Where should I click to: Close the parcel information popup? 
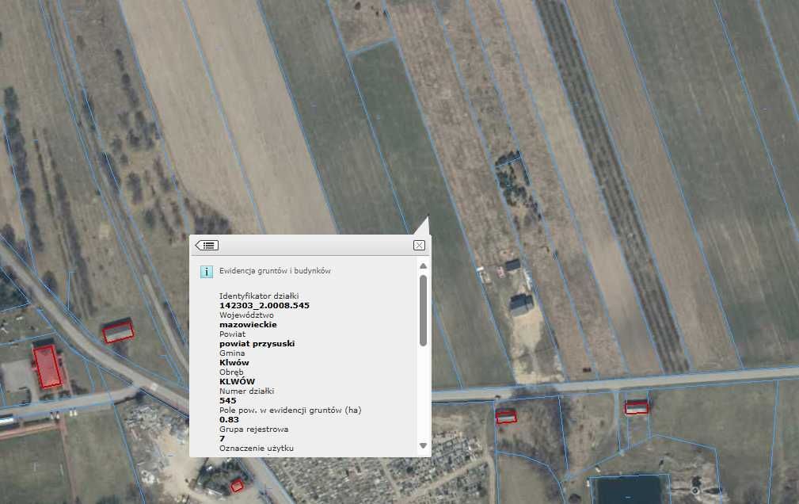point(419,246)
